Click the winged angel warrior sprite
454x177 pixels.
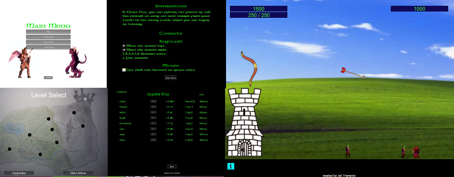pyautogui.click(x=23, y=63)
